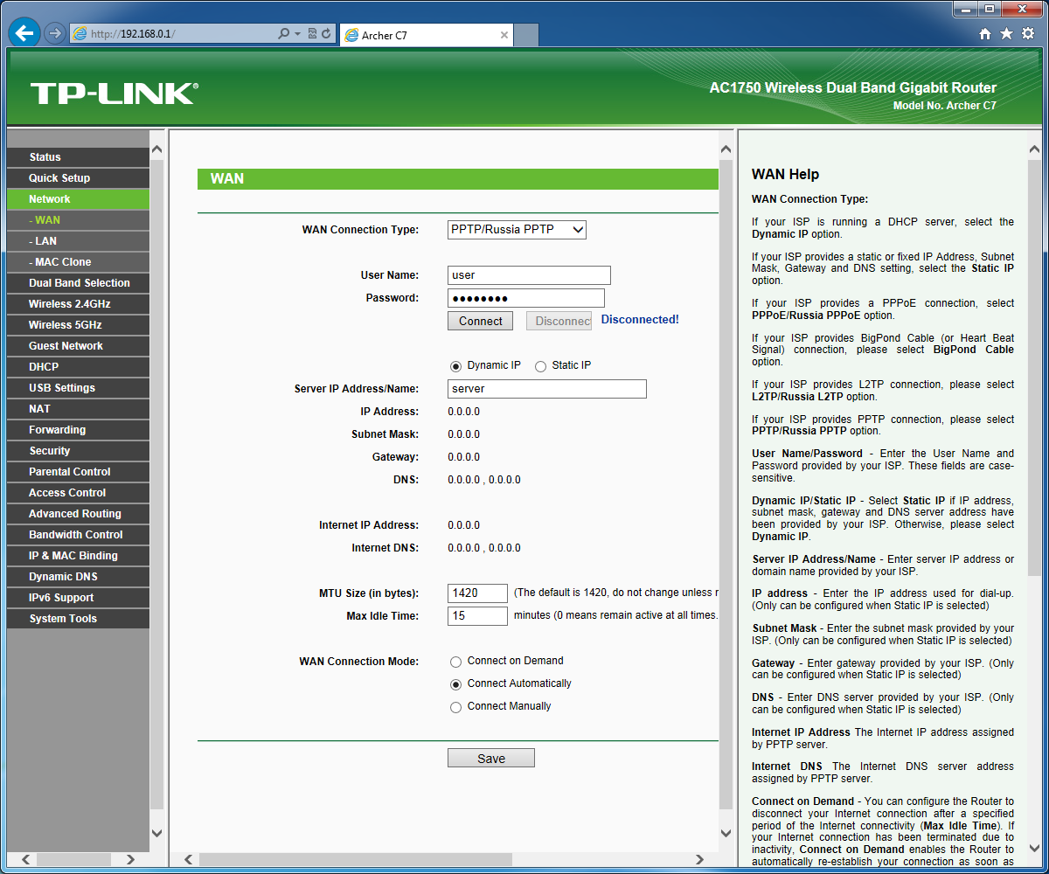
Task: Click the Max Idle Time field
Action: pyautogui.click(x=477, y=616)
